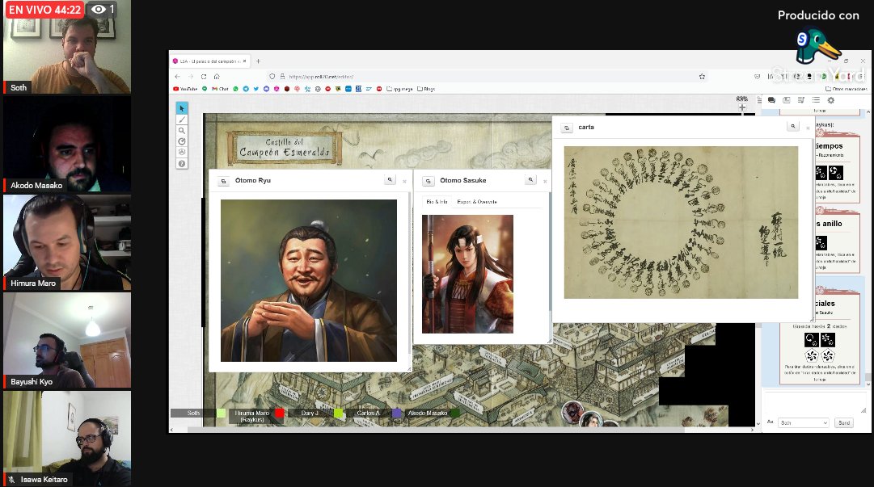
Task: Select the Soth player name tag
Action: click(x=193, y=413)
